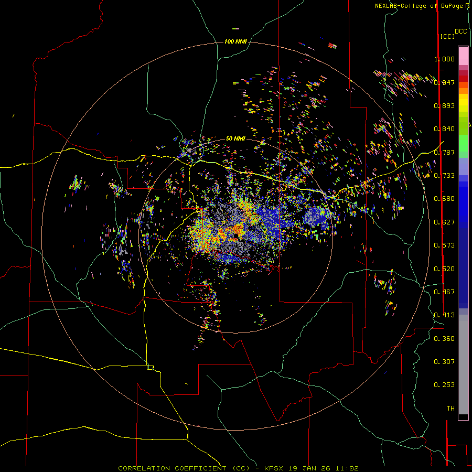The image size is (472, 472).
Task: Click the 0.840 scale value
Action: pyautogui.click(x=444, y=129)
